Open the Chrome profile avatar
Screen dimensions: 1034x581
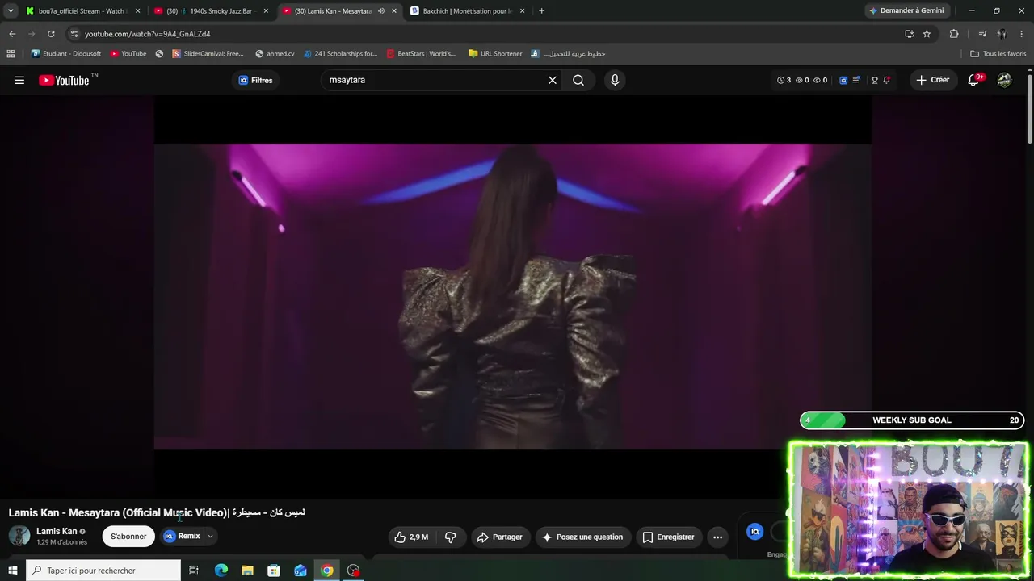coord(1002,34)
